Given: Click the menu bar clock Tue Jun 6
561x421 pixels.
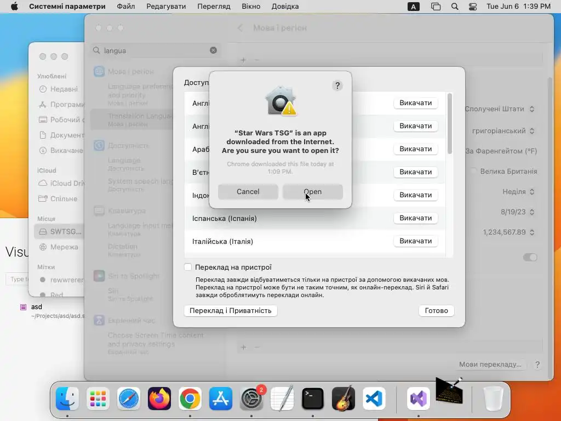Looking at the screenshot, I should click(x=518, y=7).
